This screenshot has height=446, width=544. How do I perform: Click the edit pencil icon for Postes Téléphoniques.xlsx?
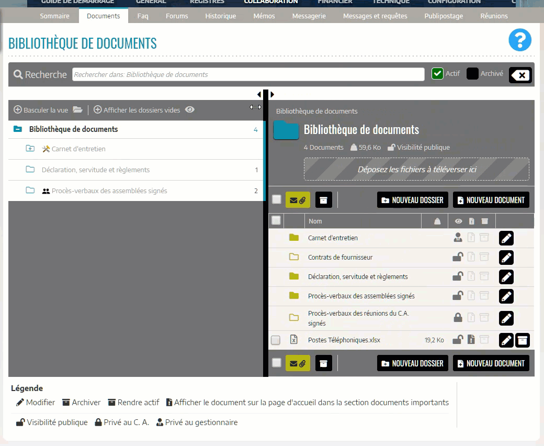click(506, 340)
